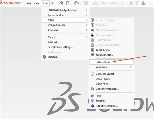The image size is (154, 119).
Task: Select the Tool Library... label in the CAM submenu
Action: point(103,50)
